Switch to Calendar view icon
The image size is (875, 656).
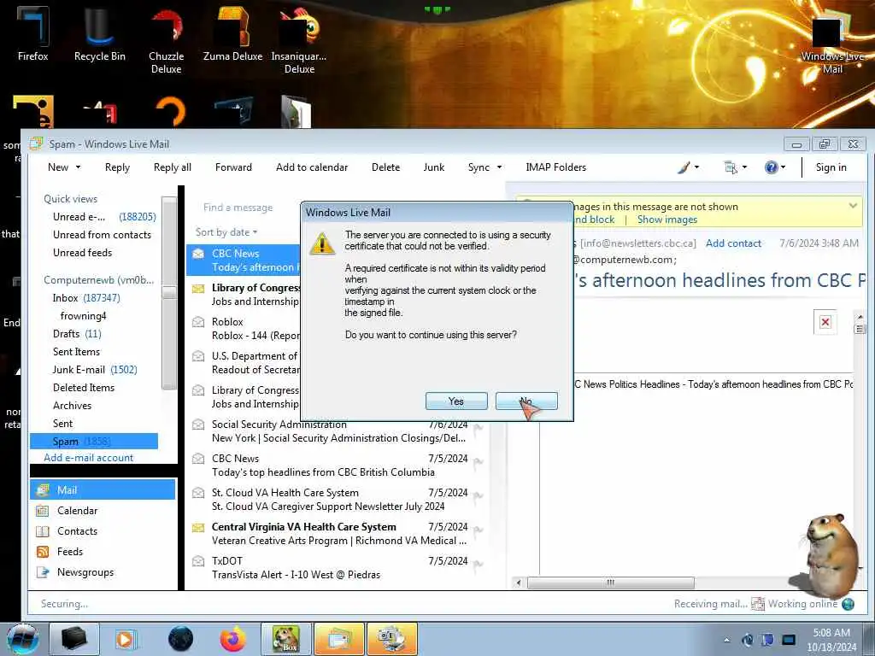(x=43, y=511)
